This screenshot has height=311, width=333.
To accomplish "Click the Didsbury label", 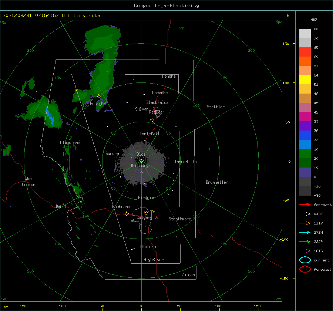I will pos(140,166).
